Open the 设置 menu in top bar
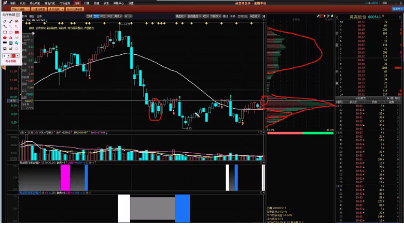The height and width of the screenshot is (235, 404). point(131,3)
